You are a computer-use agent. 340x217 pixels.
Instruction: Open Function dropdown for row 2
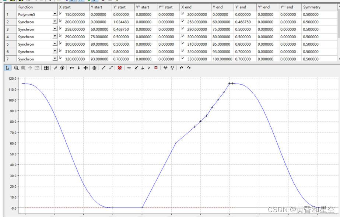[55, 21]
